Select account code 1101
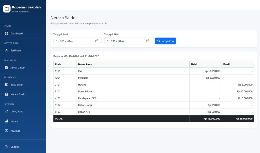 tap(58, 71)
